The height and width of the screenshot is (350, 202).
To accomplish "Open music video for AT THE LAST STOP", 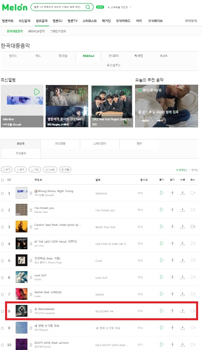I will pyautogui.click(x=193, y=243).
